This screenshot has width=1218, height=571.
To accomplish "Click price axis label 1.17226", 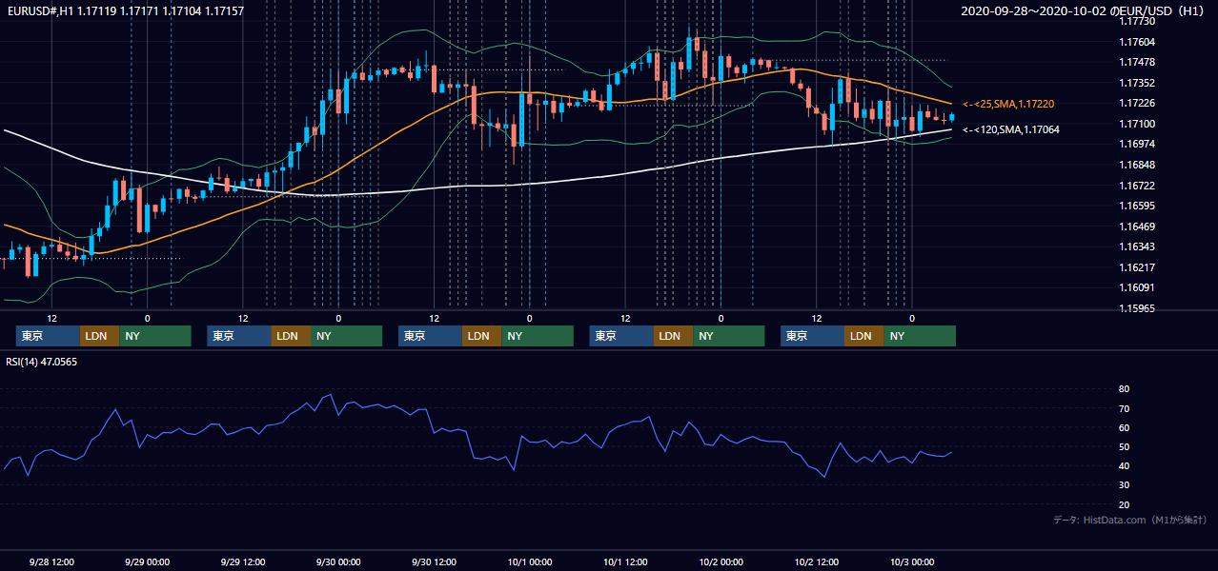I will click(1137, 104).
